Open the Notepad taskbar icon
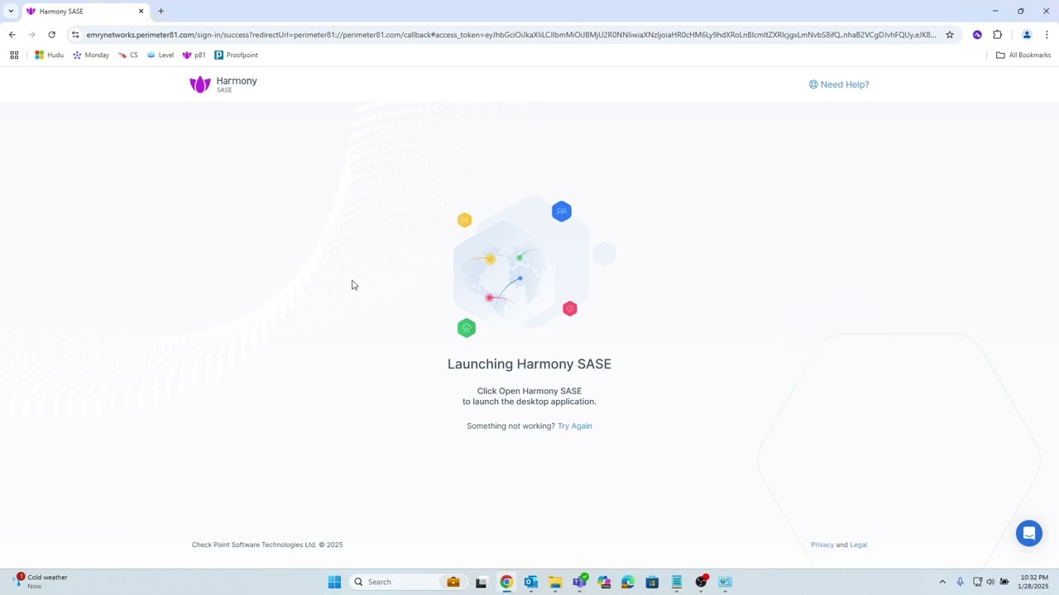 677,582
